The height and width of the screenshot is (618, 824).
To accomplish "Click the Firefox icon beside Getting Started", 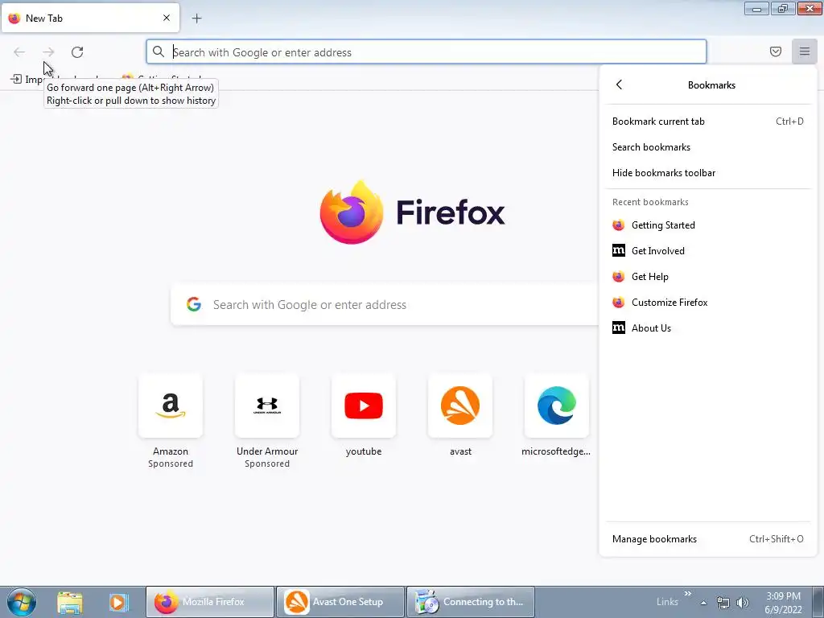I will pos(619,225).
